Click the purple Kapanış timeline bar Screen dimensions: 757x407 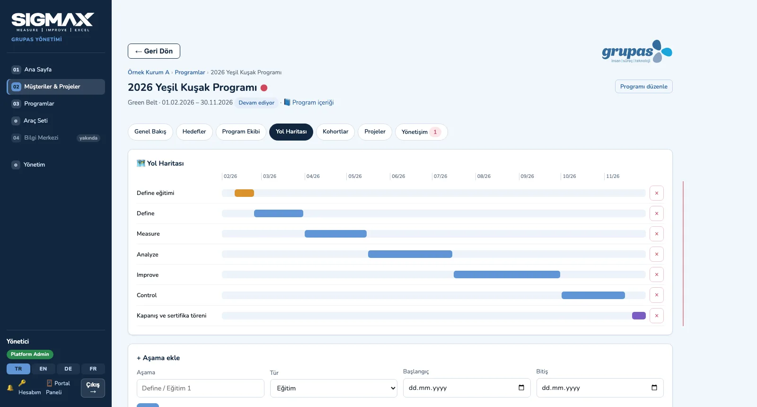(639, 316)
